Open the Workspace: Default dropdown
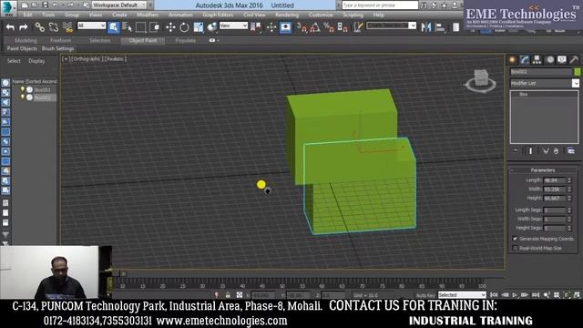The height and width of the screenshot is (328, 583). (x=119, y=5)
